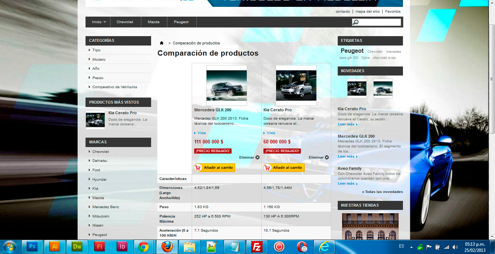Click Vista link under Kia Cerato Pro
Image resolution: width=495 pixels, height=254 pixels.
[271, 133]
